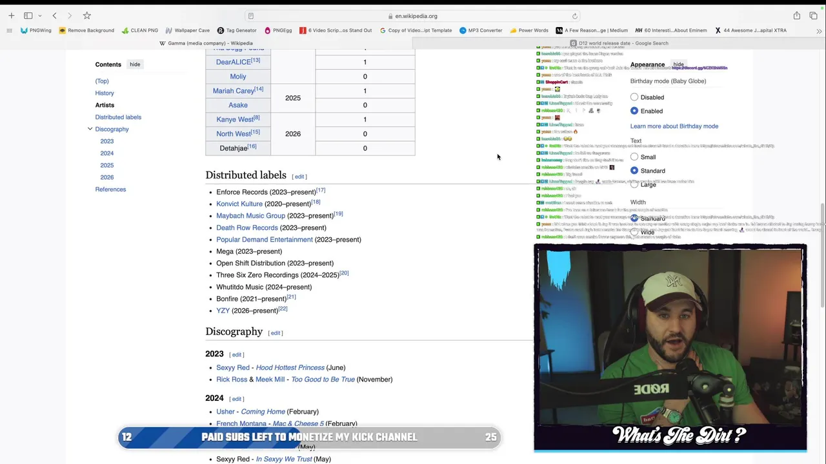Hide the Appearance panel
Viewport: 826px width, 464px height.
tap(678, 64)
